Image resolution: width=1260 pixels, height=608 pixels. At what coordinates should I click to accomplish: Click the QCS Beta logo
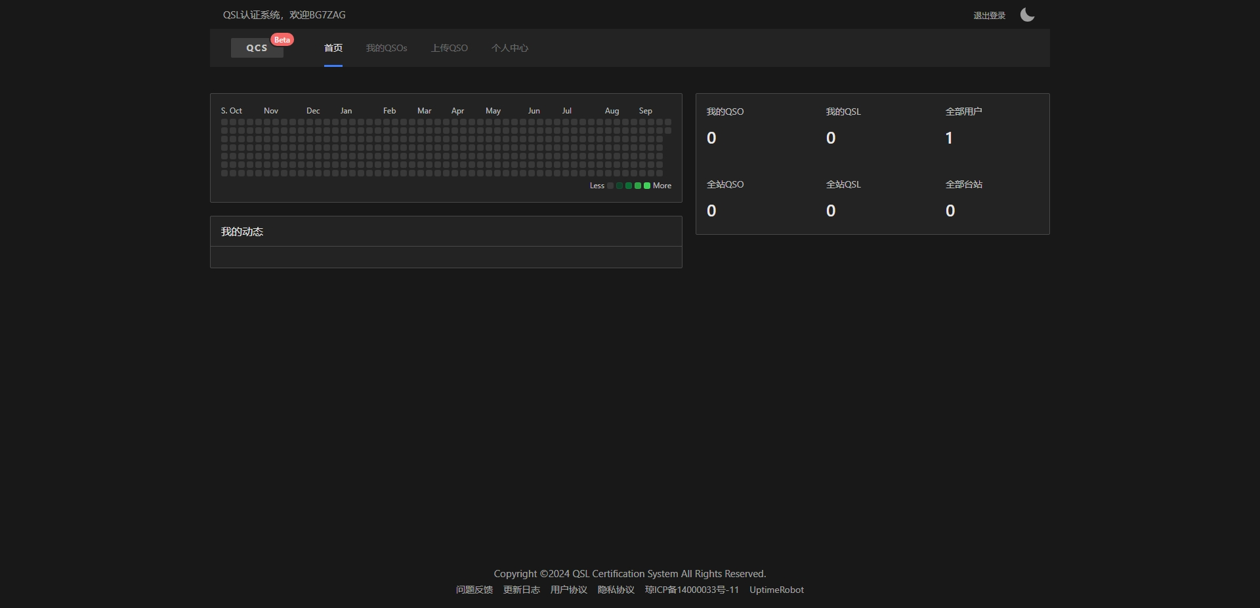[257, 48]
